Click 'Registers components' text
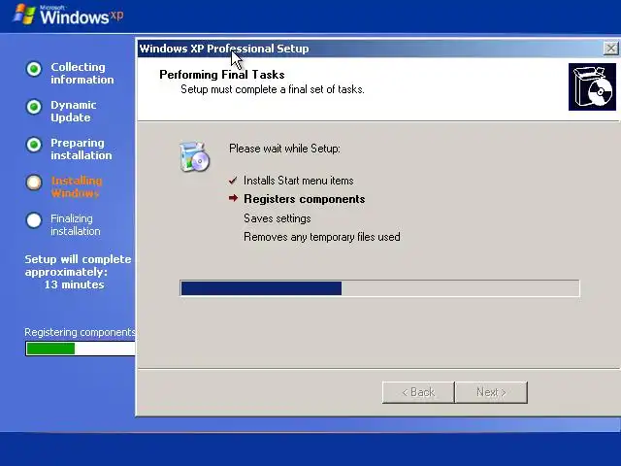Image resolution: width=621 pixels, height=466 pixels. [x=304, y=199]
